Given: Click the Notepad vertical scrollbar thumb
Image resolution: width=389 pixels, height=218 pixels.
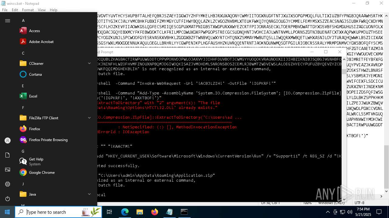Looking at the screenshot, I should coord(386,167).
